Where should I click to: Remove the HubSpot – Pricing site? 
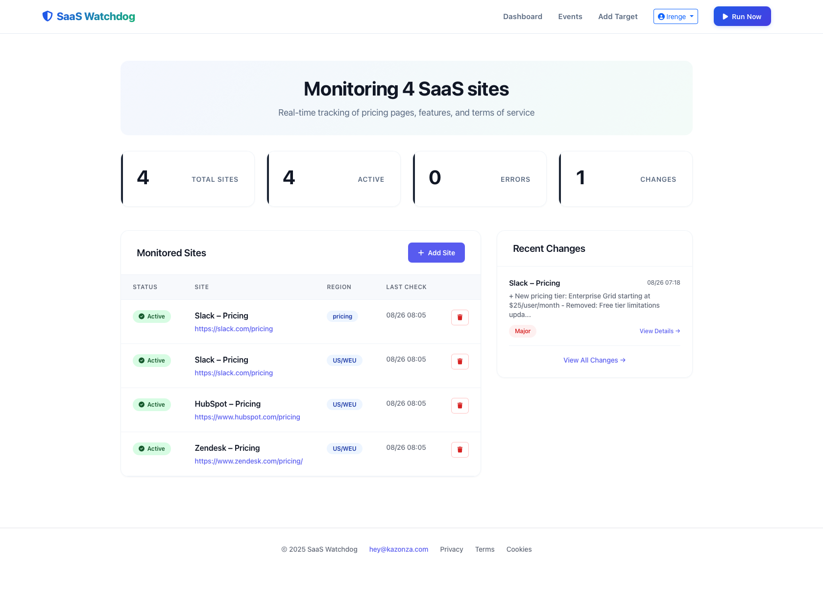460,406
